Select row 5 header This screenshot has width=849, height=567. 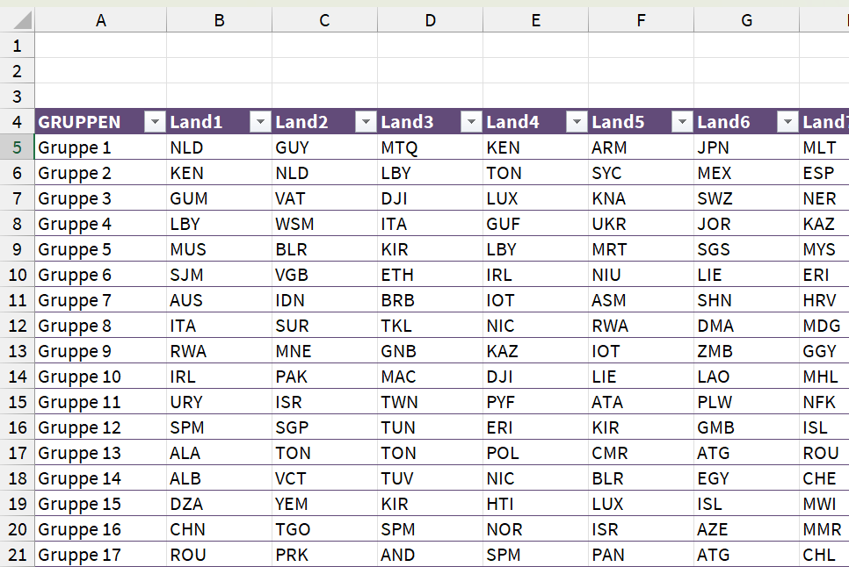pos(18,147)
